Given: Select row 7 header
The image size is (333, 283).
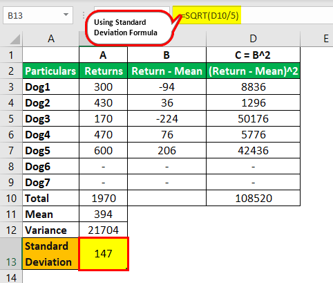Looking at the screenshot, I should 11,150.
